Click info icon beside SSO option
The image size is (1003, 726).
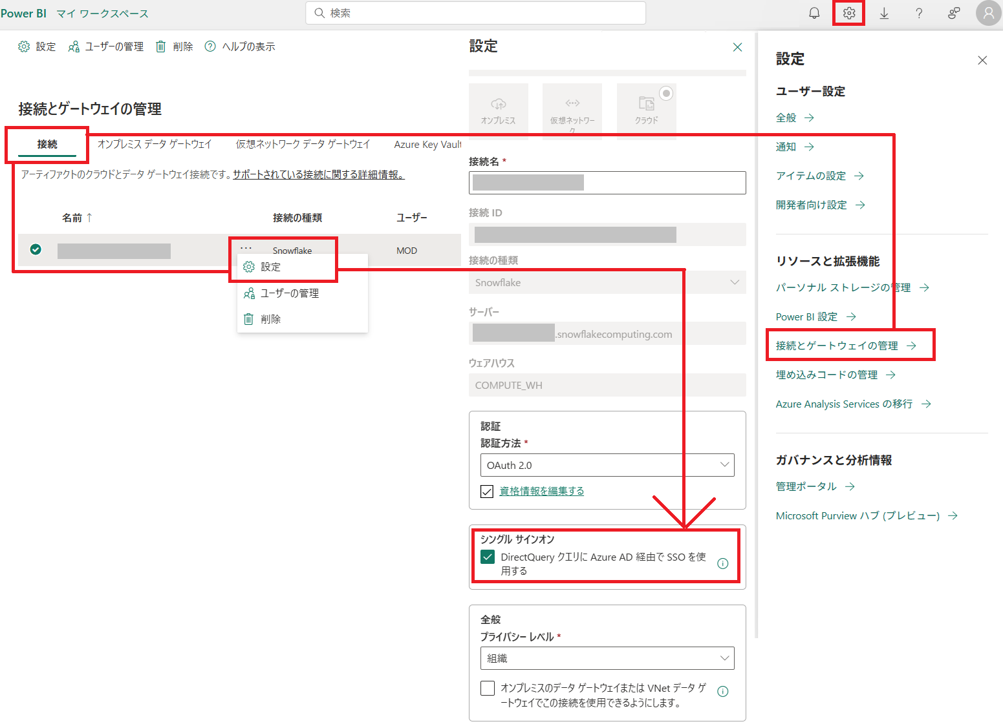[x=723, y=563]
